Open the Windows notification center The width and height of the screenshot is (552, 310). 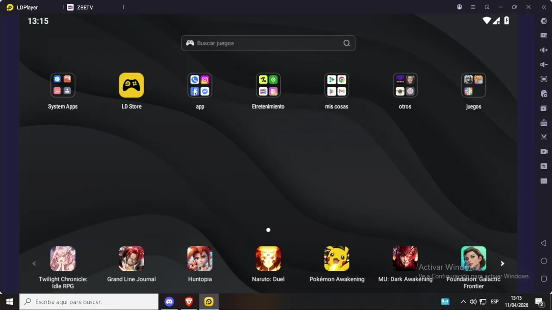pyautogui.click(x=539, y=302)
